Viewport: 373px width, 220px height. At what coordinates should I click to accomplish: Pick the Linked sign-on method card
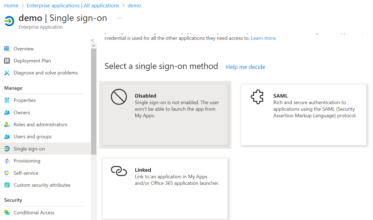coord(165,189)
